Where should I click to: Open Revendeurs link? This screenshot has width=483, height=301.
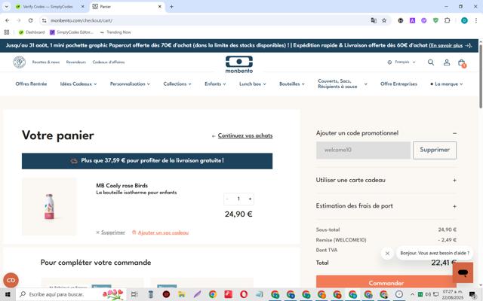tap(75, 62)
